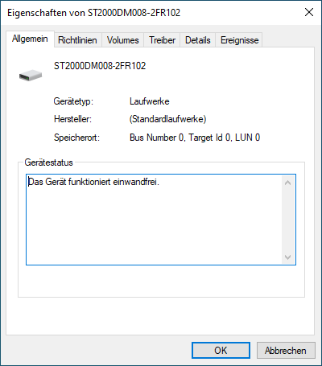This screenshot has height=366, width=322.
Task: Open the Volumes tab
Action: pos(123,40)
